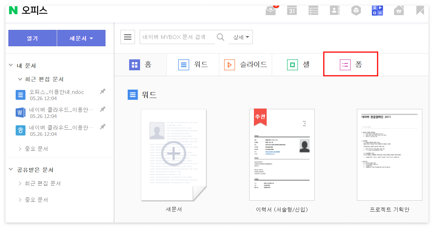434x228 pixels.
Task: Click the hamburger menu icon beside search
Action: [x=127, y=37]
